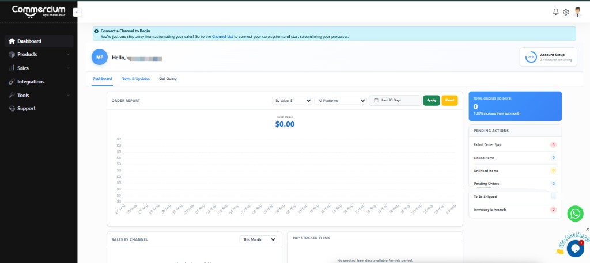
Task: Click Dashboard home icon in sidebar
Action: (12, 41)
